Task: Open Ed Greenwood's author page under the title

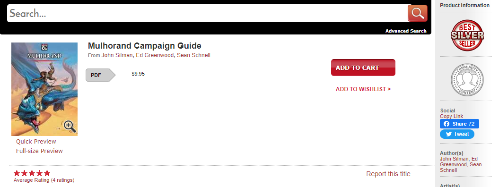Action: (x=155, y=55)
